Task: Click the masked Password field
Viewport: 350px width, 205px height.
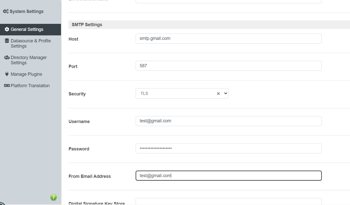Action: pyautogui.click(x=228, y=148)
